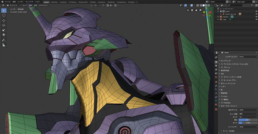Viewport: 258px width, 134px height.
Task: Select the Select Box tool
Action: click(x=4, y=10)
